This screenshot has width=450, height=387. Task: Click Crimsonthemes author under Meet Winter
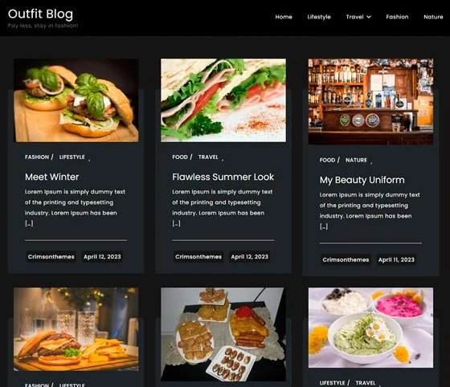(x=51, y=257)
